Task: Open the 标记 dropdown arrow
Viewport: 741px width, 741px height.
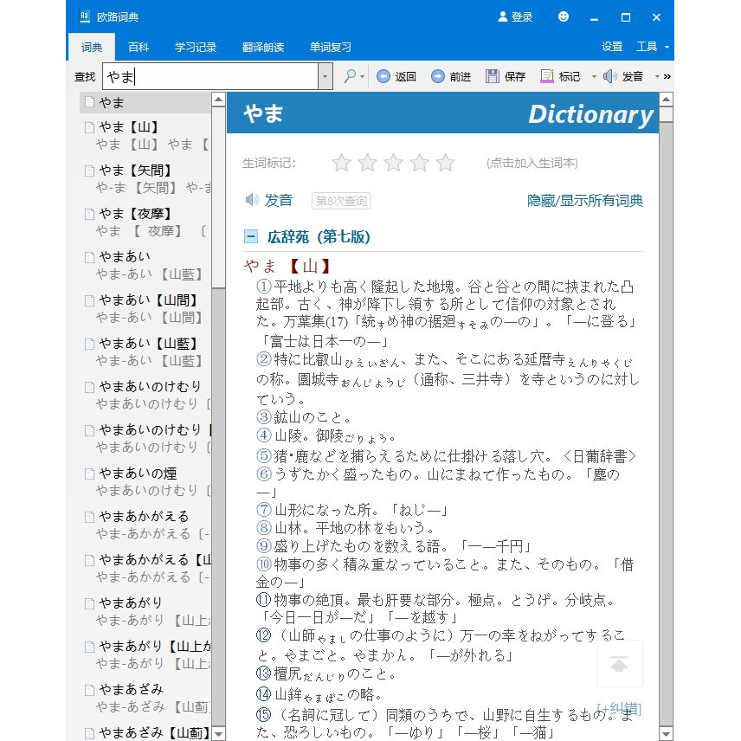Action: click(594, 76)
